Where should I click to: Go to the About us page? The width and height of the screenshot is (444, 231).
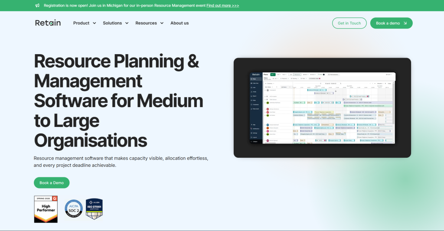[180, 23]
